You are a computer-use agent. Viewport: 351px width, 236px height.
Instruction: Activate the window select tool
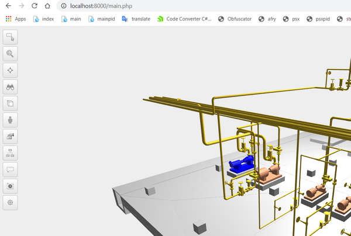[x=10, y=37]
